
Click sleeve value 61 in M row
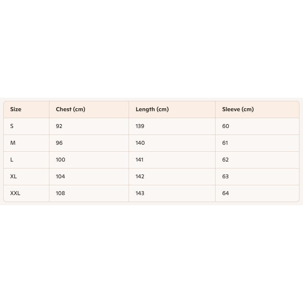pos(225,143)
